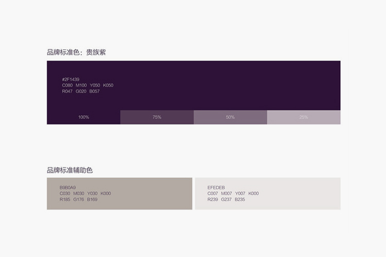
Task: Click the 75% purple tint swatch
Action: tap(157, 117)
